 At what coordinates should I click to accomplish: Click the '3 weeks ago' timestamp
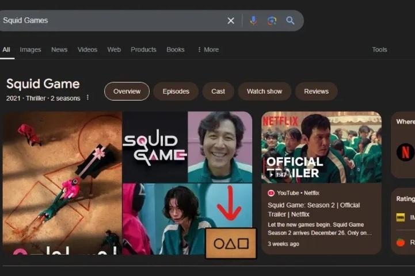[x=283, y=244]
